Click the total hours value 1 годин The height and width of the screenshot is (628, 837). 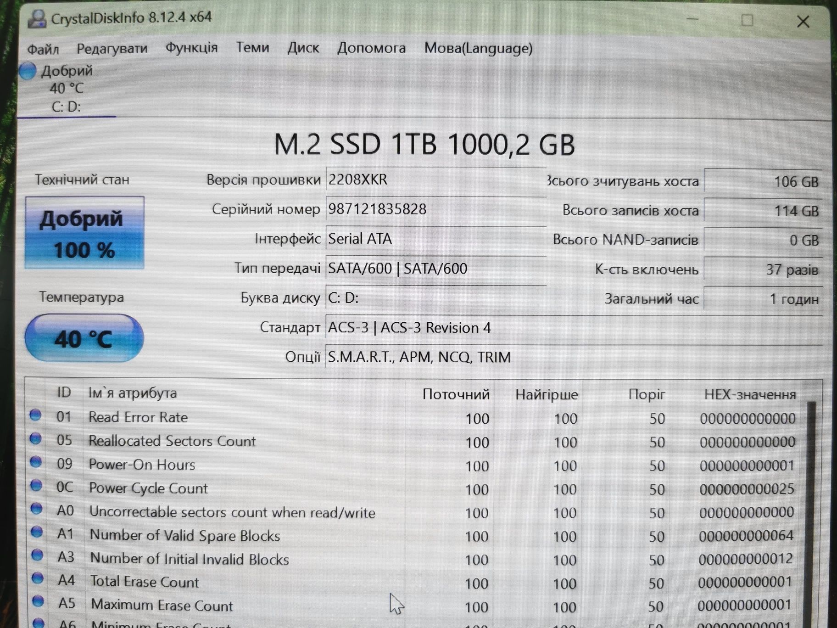(763, 299)
